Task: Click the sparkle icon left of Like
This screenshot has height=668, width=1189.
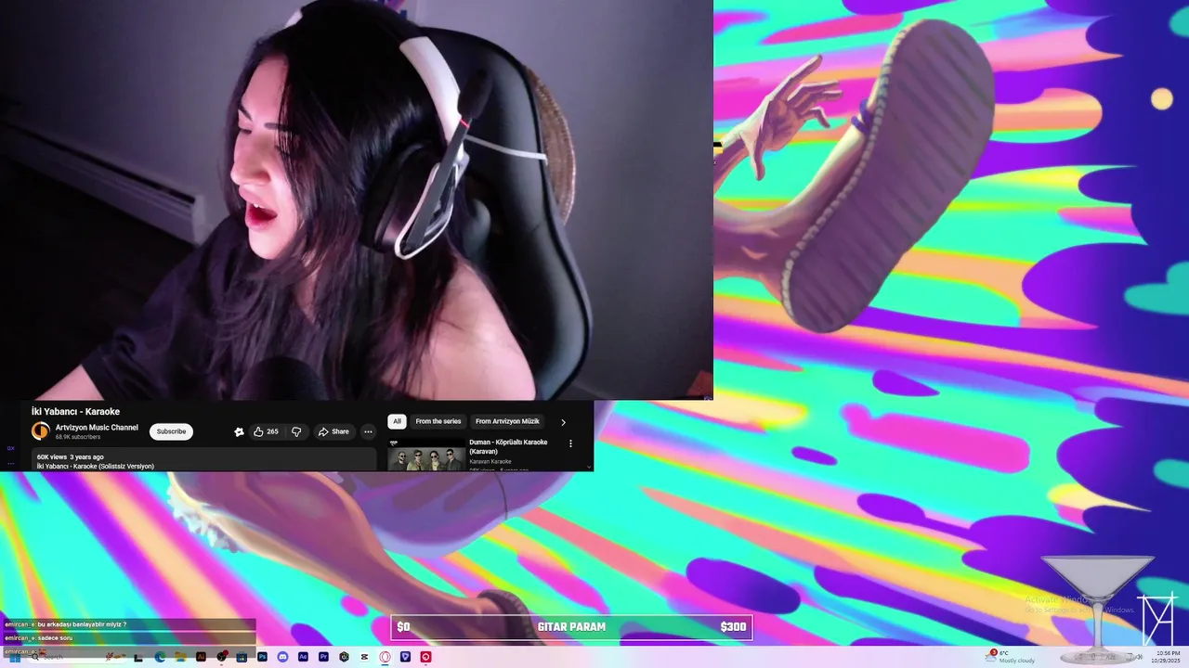Action: 239,431
